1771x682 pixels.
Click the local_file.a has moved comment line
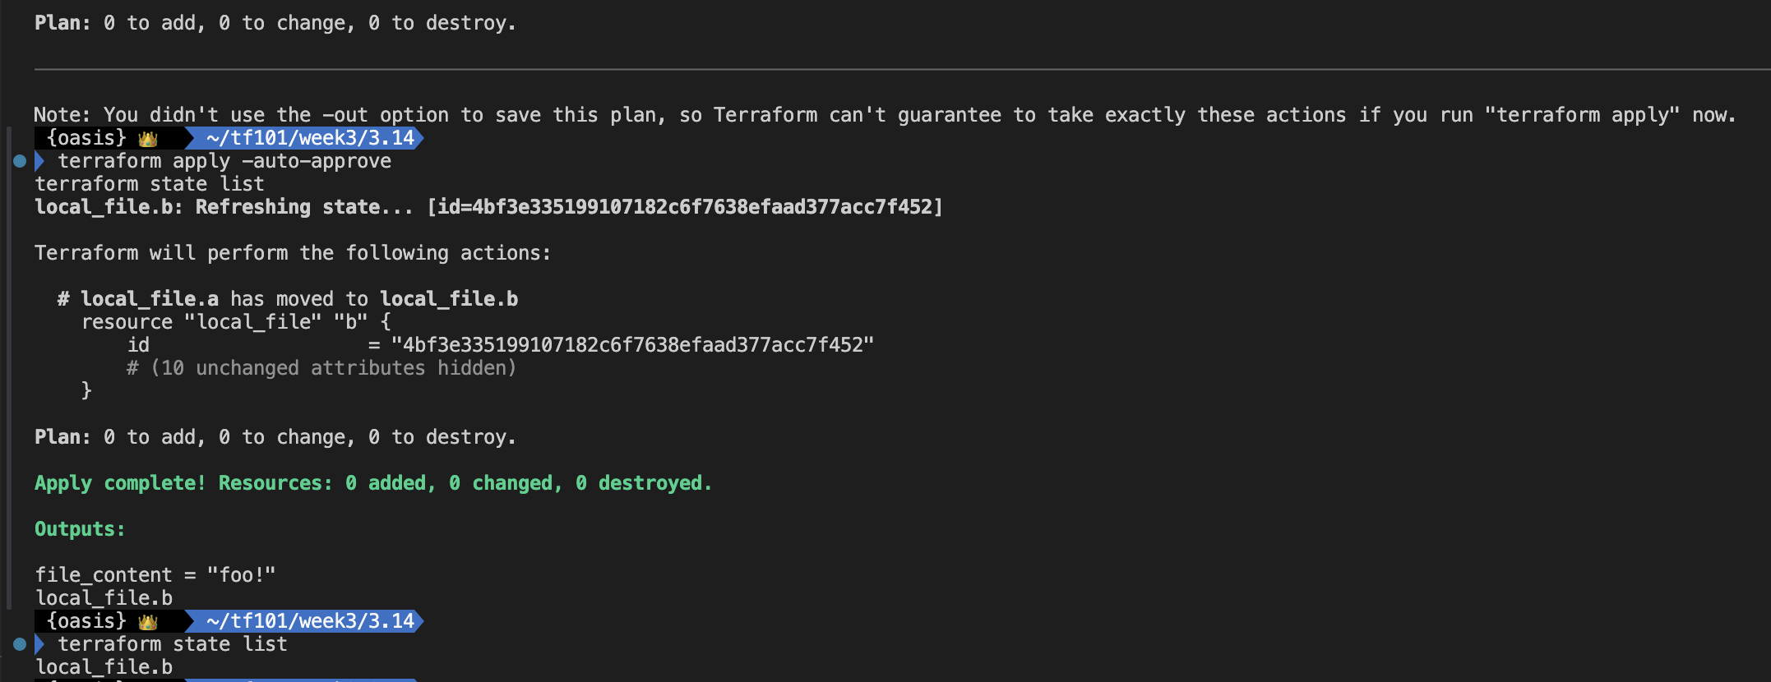[288, 299]
